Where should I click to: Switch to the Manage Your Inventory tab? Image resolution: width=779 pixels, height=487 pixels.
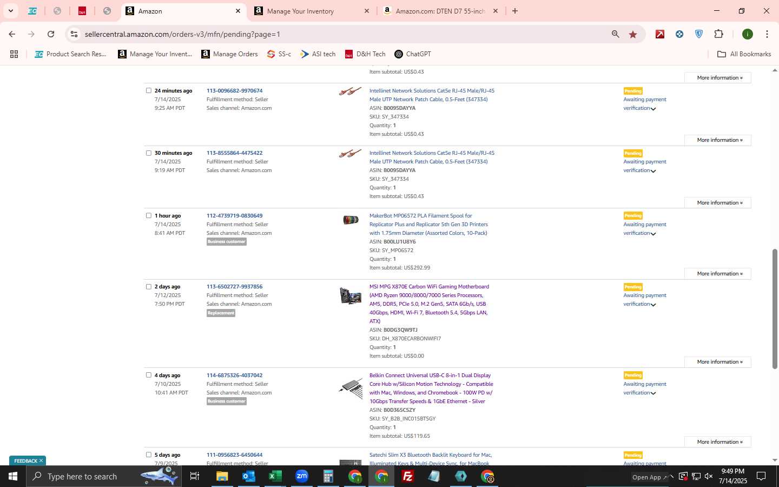coord(311,11)
